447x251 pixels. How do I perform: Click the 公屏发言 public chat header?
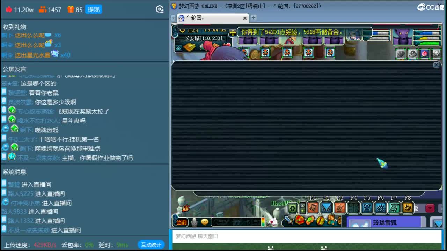coord(14,69)
